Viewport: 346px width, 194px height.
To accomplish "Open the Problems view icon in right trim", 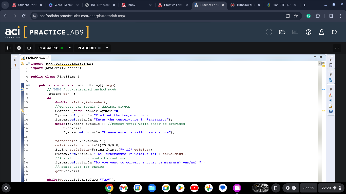I will click(x=331, y=95).
